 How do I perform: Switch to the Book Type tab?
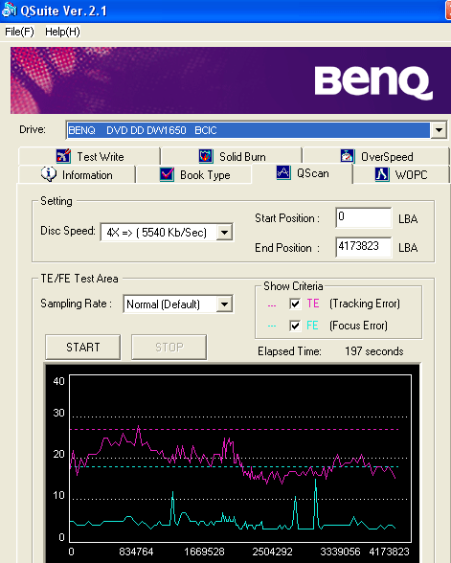[x=193, y=175]
